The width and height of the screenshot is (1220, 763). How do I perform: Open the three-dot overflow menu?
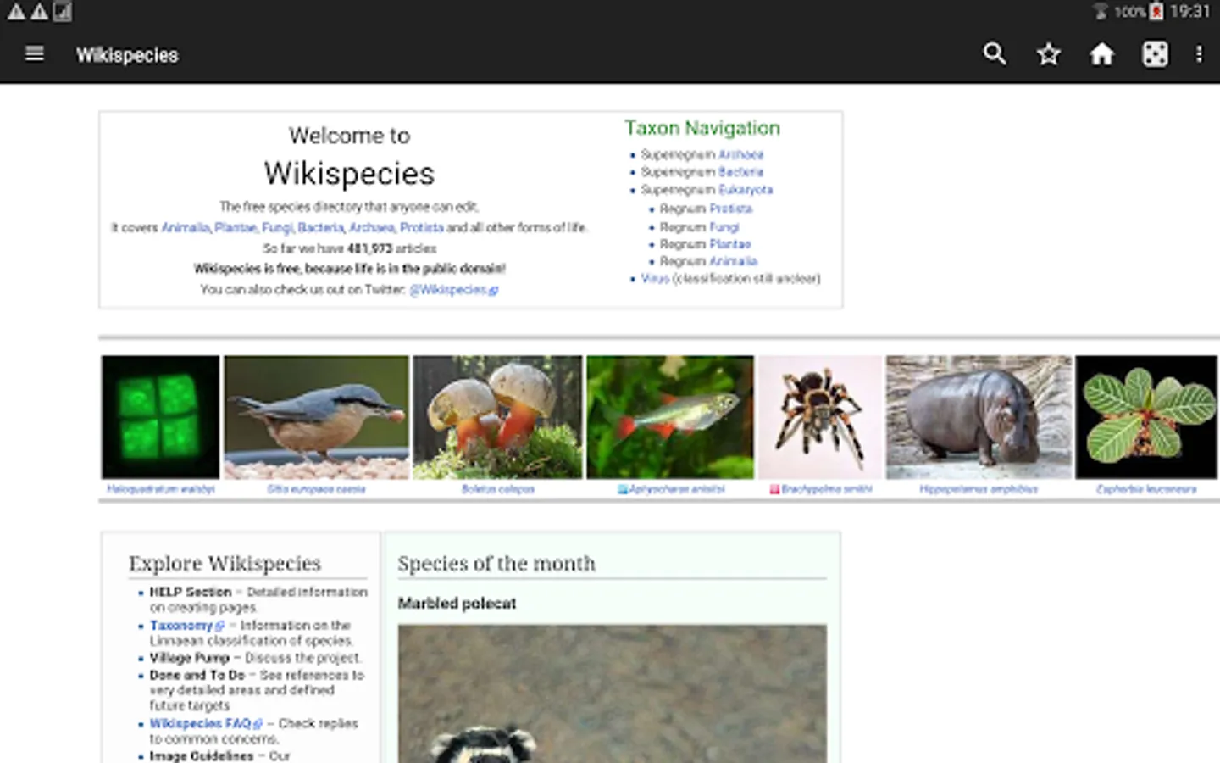(1199, 54)
